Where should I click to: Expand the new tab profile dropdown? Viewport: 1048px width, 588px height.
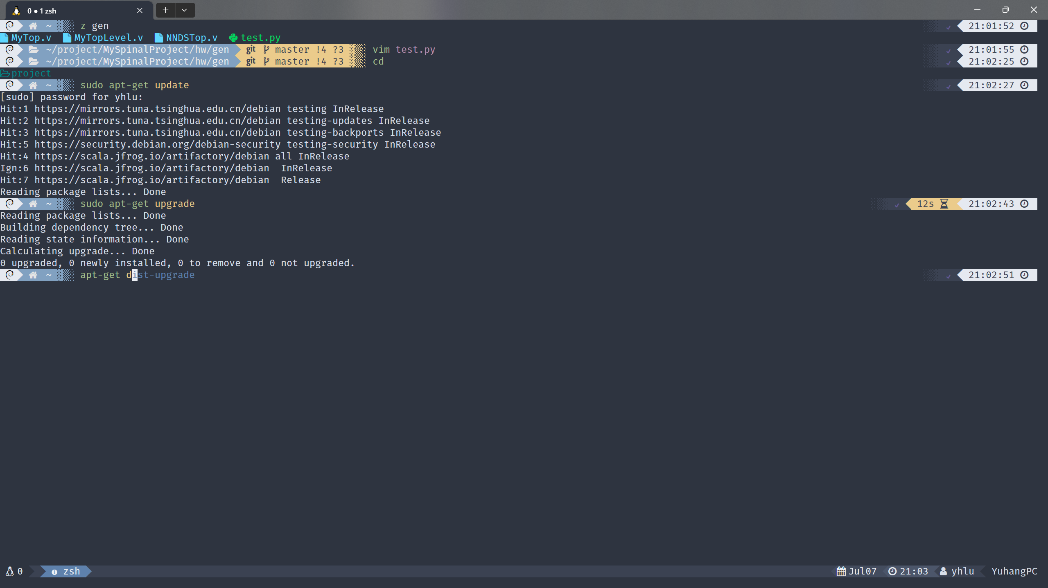[x=185, y=10]
